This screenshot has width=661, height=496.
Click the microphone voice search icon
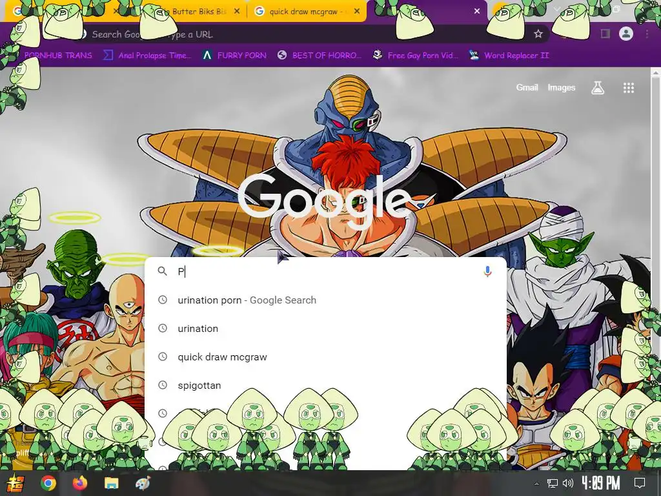pos(487,271)
